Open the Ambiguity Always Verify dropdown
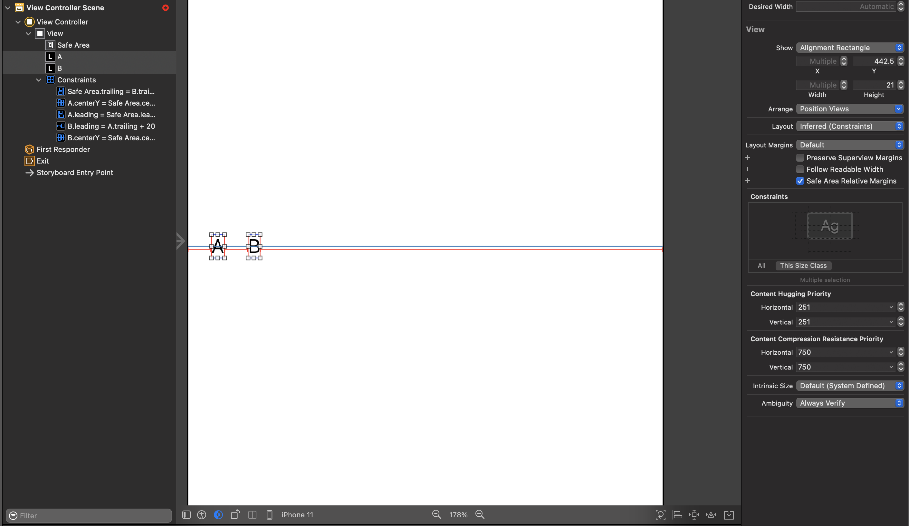This screenshot has width=909, height=526. point(849,403)
